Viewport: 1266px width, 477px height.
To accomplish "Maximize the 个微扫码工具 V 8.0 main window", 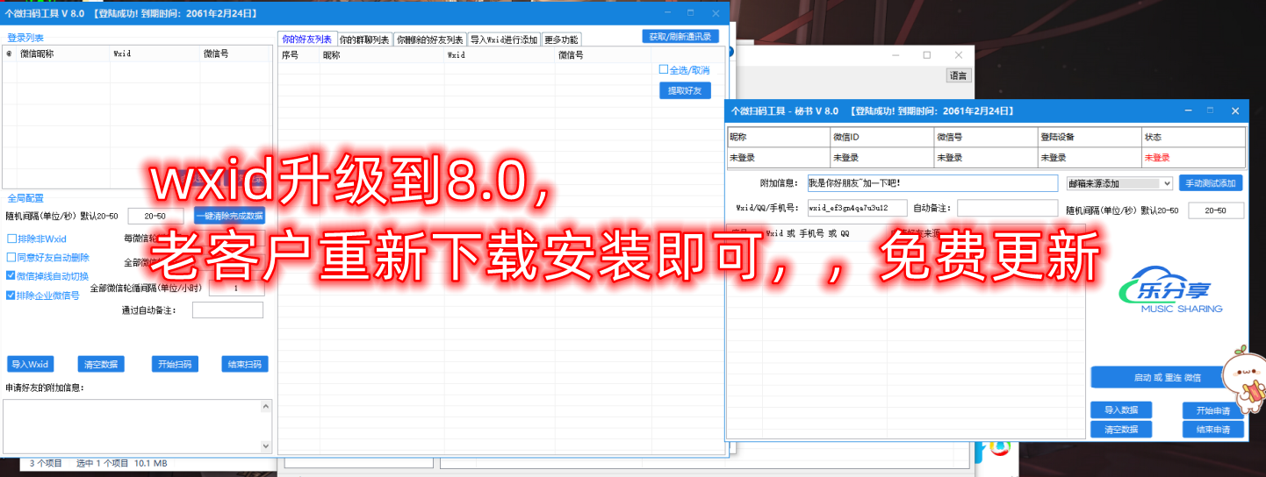I will [x=691, y=13].
